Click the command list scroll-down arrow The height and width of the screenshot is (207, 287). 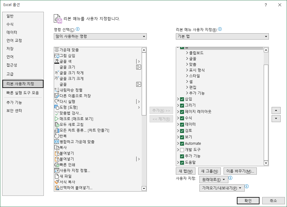(144, 189)
